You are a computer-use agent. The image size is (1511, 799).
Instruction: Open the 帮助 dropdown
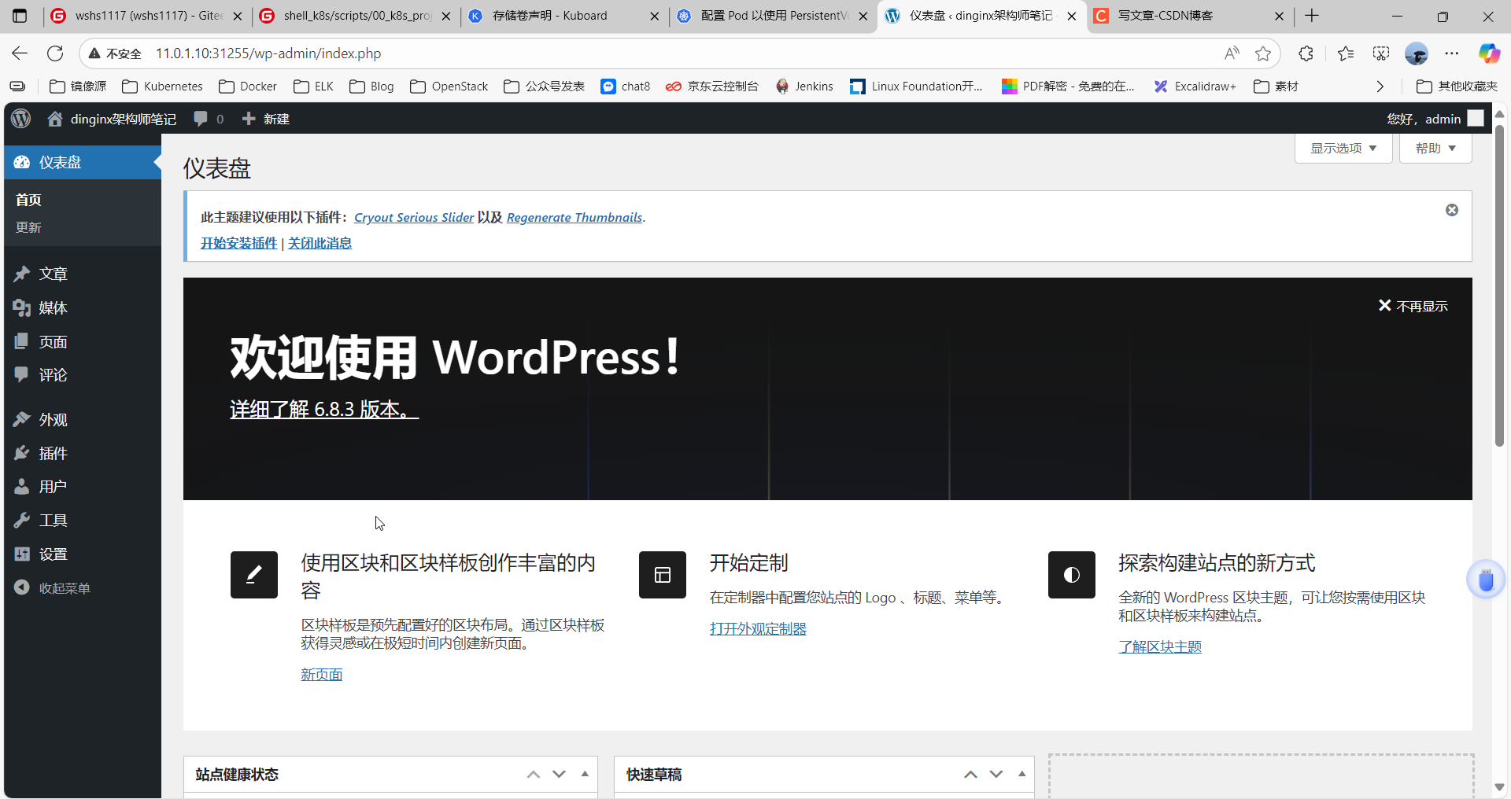pos(1435,148)
